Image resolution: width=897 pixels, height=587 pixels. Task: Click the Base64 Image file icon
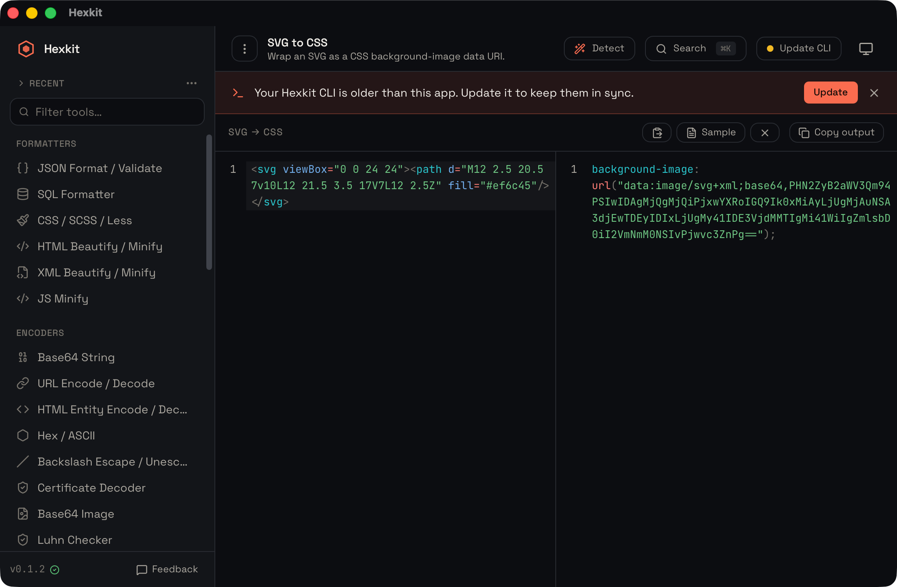pyautogui.click(x=23, y=514)
